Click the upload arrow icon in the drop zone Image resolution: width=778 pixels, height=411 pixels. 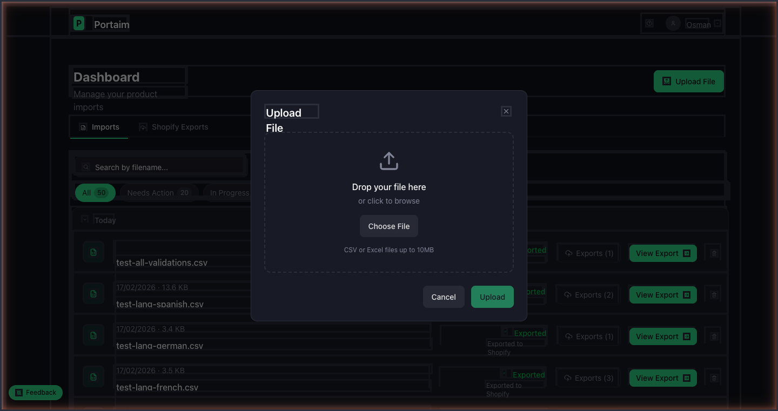pos(389,160)
